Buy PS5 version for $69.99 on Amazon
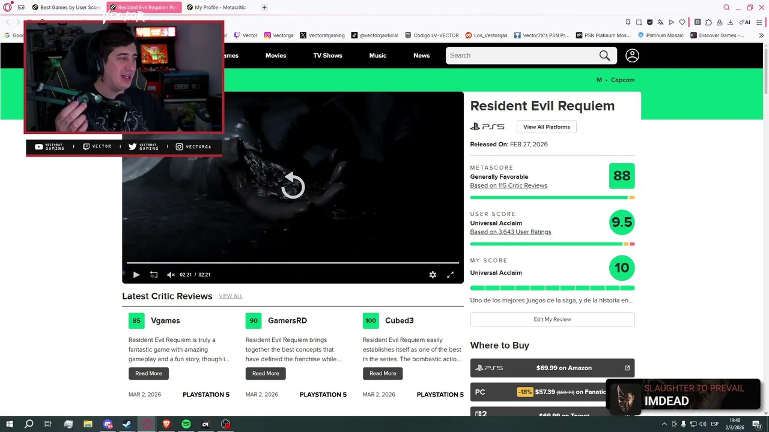The width and height of the screenshot is (769, 432). tap(553, 368)
